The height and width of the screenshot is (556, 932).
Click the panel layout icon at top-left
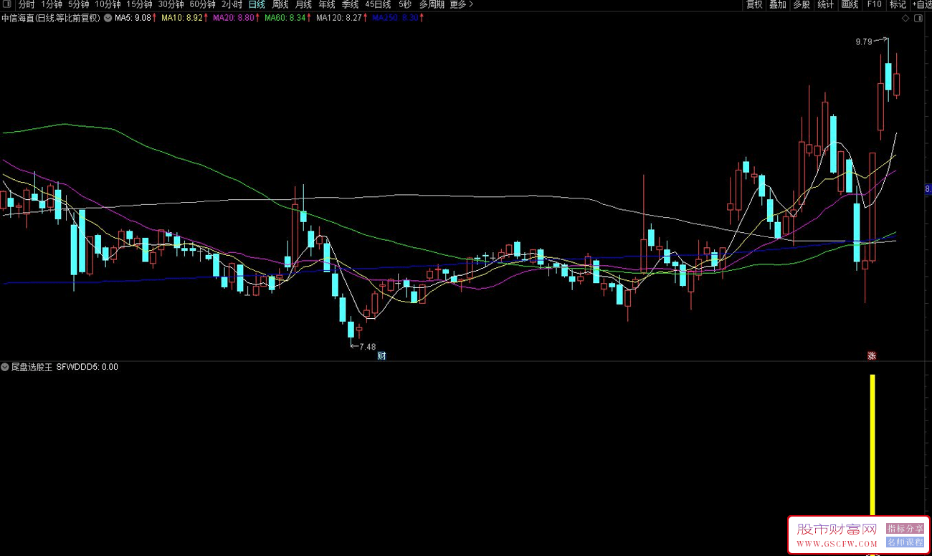[x=8, y=4]
